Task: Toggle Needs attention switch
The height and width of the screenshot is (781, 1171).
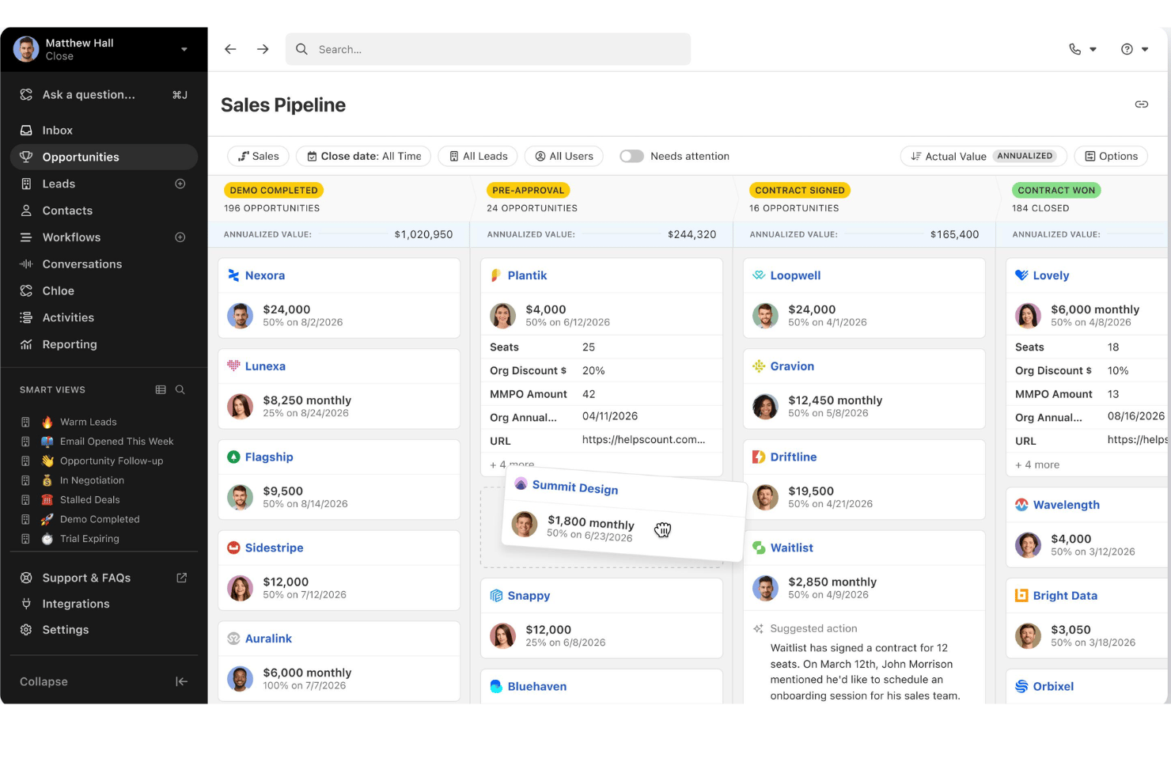Action: coord(631,156)
